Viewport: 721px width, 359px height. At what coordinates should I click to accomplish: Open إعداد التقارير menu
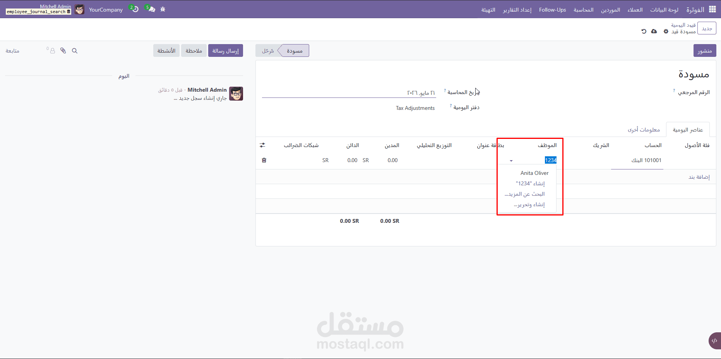point(517,10)
